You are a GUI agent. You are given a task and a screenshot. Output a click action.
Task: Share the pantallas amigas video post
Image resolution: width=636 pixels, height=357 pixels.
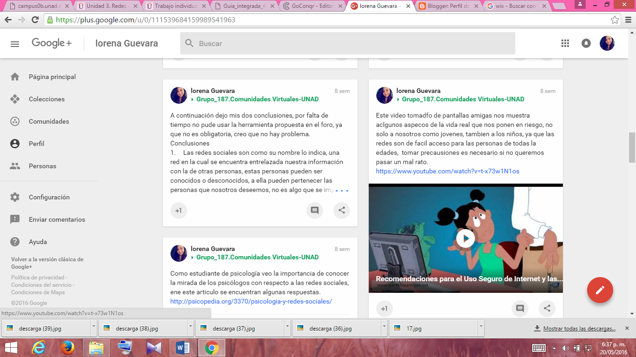click(x=547, y=308)
